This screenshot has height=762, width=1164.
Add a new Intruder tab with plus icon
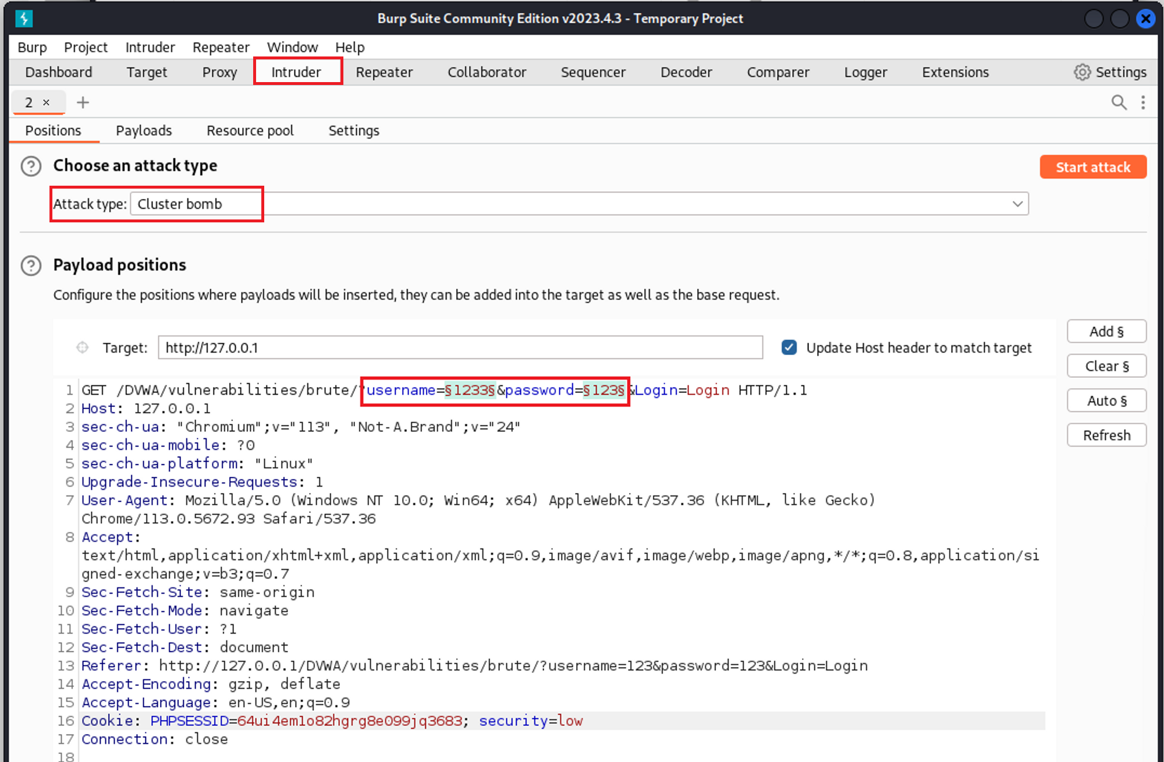click(83, 102)
